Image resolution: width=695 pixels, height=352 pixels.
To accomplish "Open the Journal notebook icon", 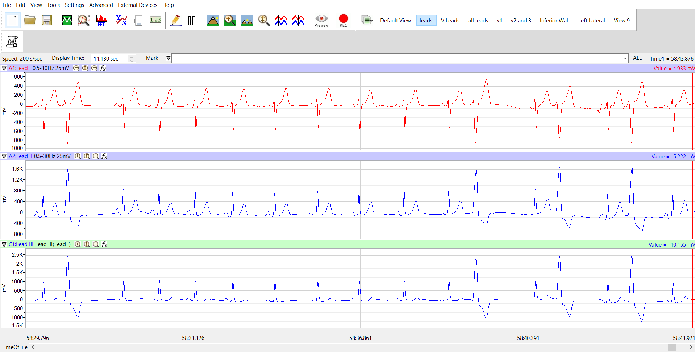I will pos(138,20).
